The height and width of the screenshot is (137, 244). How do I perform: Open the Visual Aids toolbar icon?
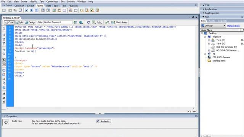click(99, 22)
